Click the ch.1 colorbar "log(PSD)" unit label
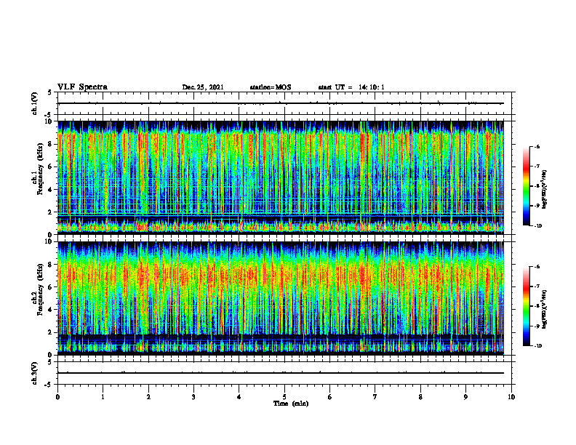Viewport: 576px width, 445px height. coord(545,190)
